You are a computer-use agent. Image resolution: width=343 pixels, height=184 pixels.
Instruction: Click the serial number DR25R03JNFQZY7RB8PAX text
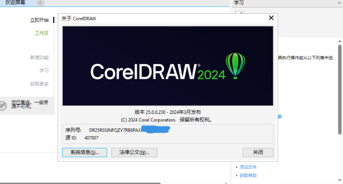pyautogui.click(x=115, y=130)
